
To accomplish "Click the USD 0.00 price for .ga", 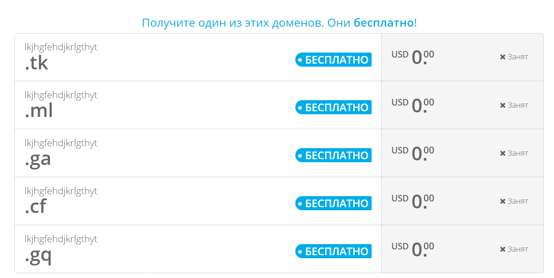I will pos(413,153).
